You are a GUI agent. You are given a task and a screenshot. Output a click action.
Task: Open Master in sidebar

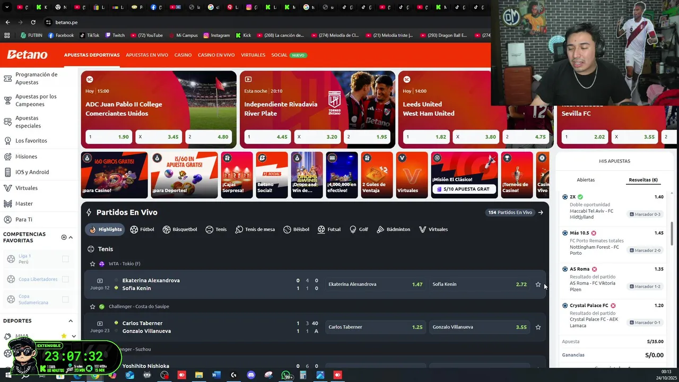[24, 204]
